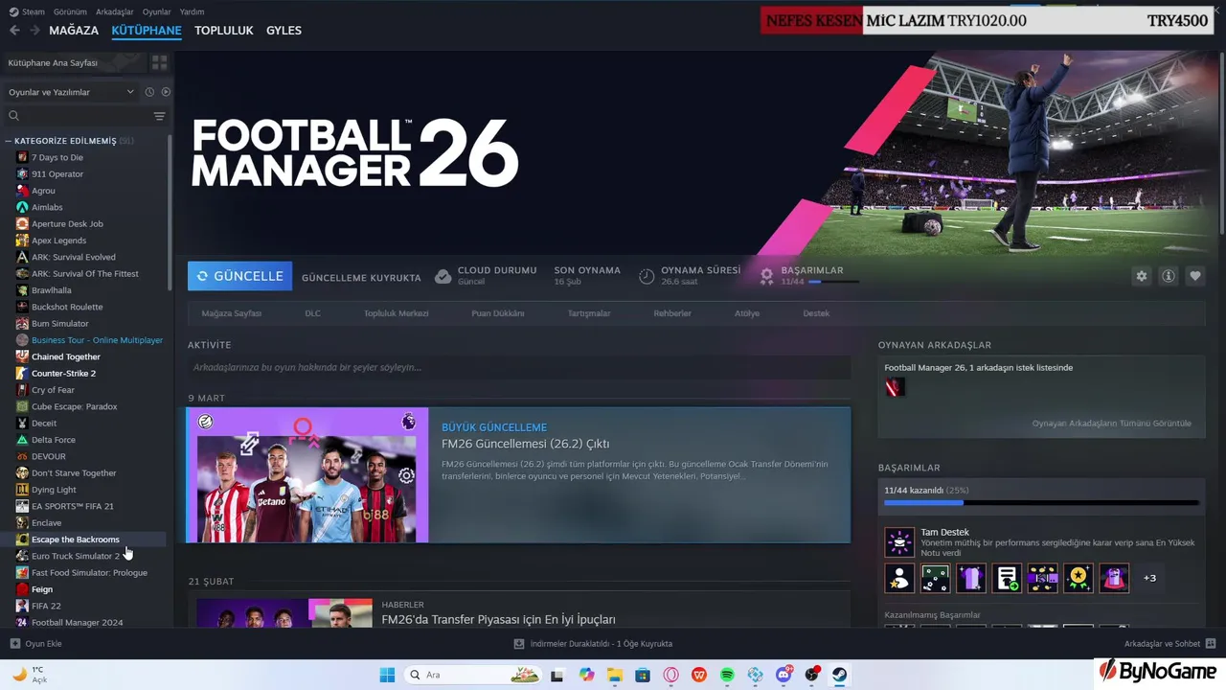Viewport: 1226px width, 690px height.
Task: Open the Destek link
Action: click(x=816, y=313)
